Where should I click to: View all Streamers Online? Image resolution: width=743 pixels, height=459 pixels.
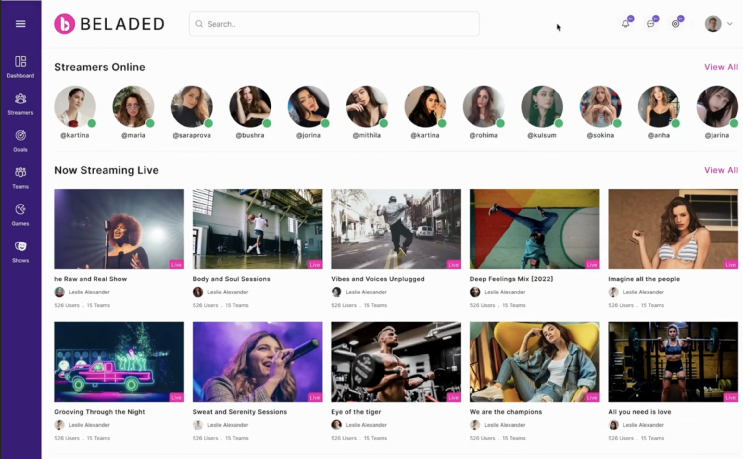[721, 67]
